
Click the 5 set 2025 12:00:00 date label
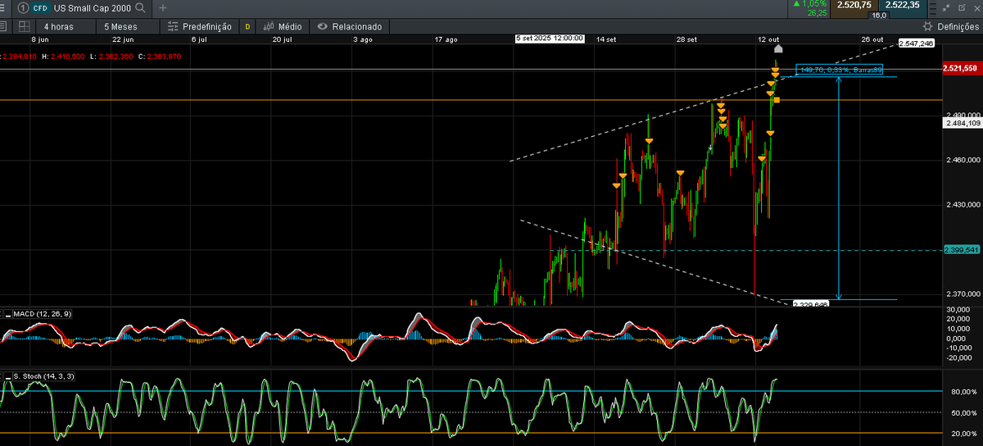pyautogui.click(x=550, y=39)
